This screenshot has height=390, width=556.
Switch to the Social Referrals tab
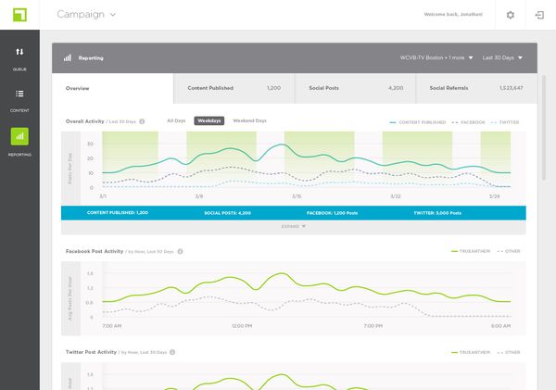point(476,88)
